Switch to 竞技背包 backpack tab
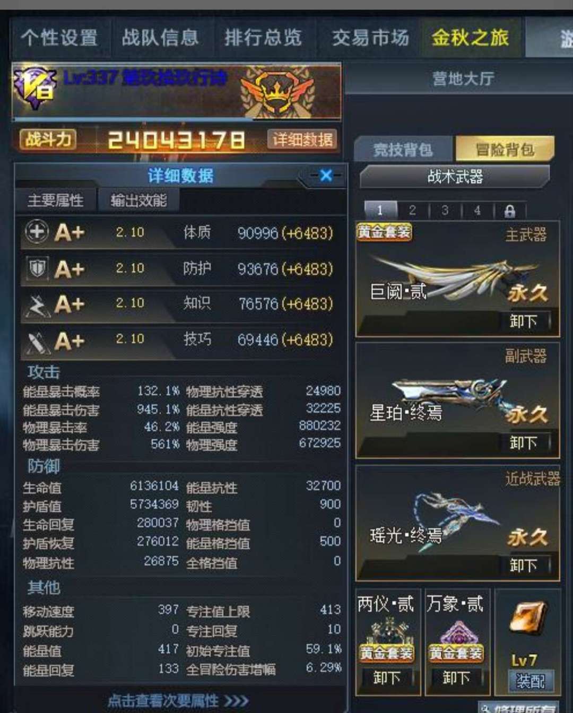The height and width of the screenshot is (713, 573). [x=403, y=150]
